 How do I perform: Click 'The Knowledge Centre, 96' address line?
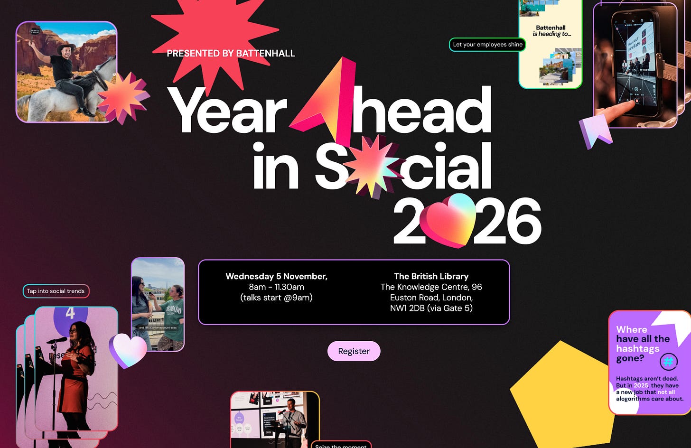pyautogui.click(x=431, y=287)
